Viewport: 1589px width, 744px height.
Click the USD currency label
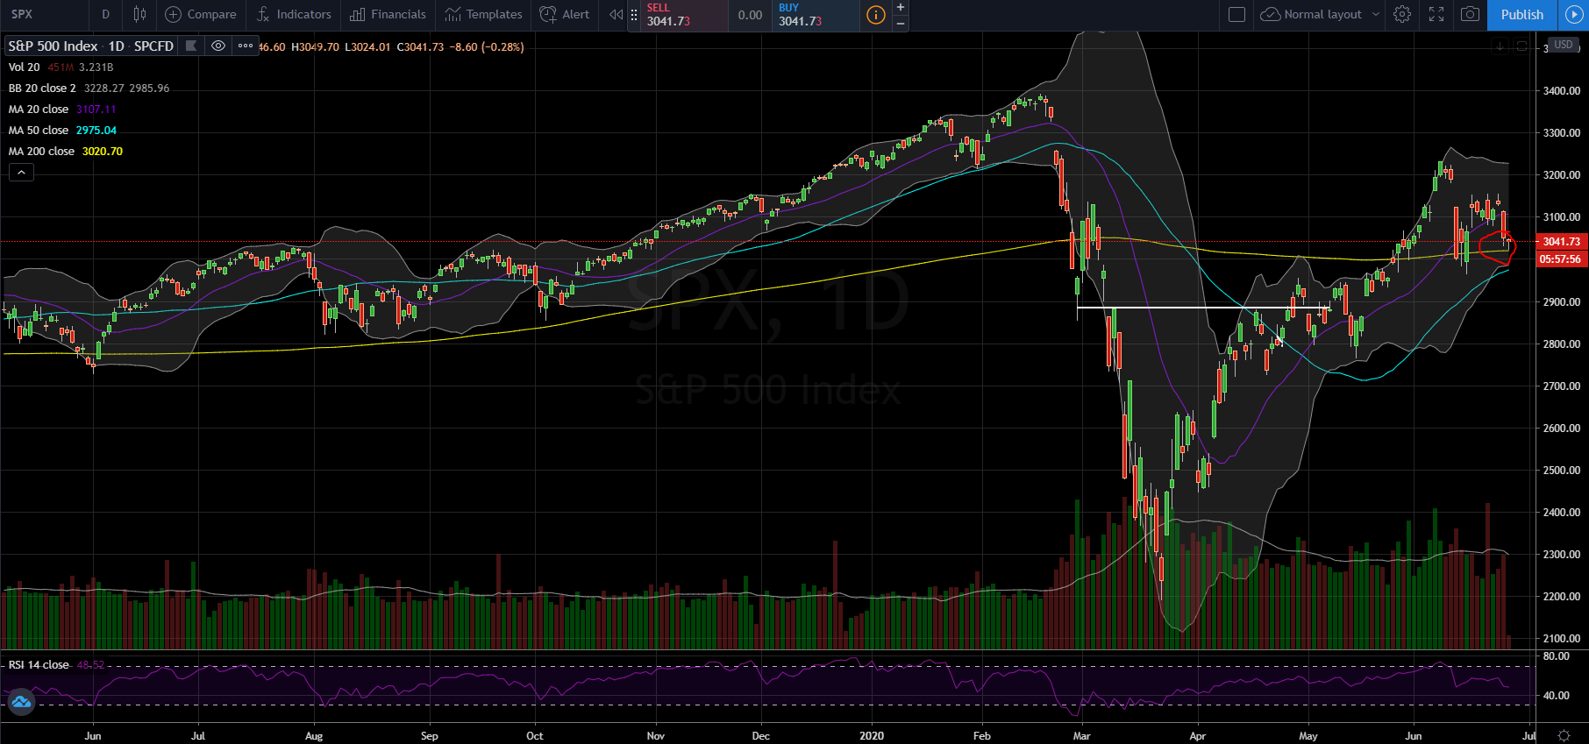click(1564, 45)
